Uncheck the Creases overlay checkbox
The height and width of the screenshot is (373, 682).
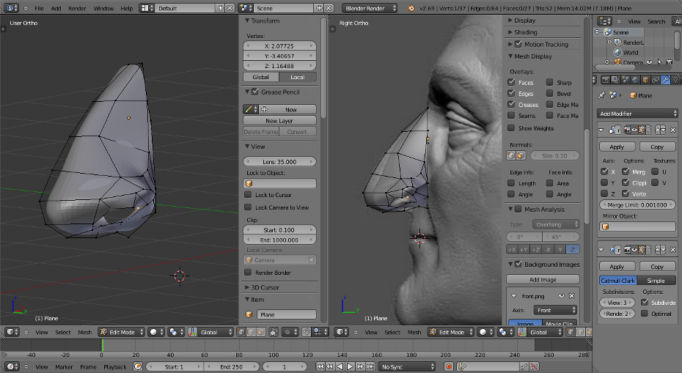pyautogui.click(x=512, y=104)
